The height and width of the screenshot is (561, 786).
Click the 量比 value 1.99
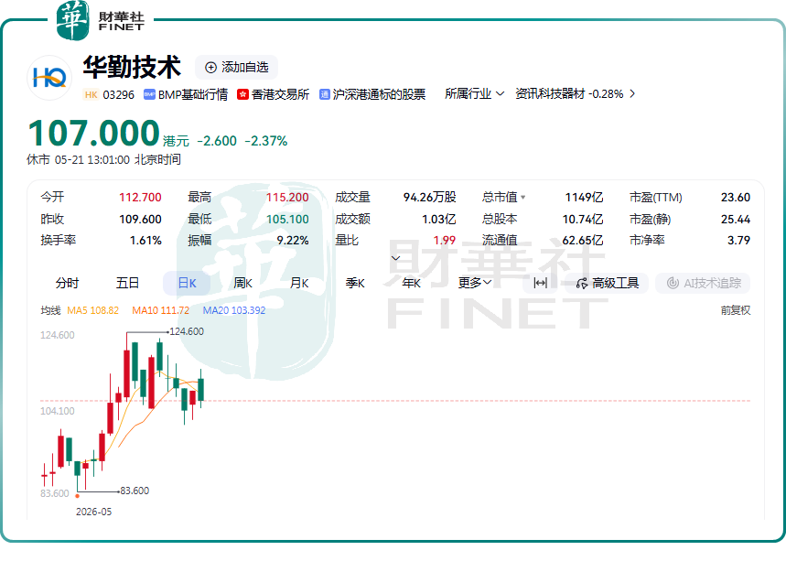(x=444, y=241)
